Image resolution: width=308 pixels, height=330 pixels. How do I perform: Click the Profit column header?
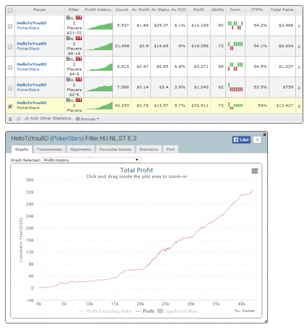199,10
